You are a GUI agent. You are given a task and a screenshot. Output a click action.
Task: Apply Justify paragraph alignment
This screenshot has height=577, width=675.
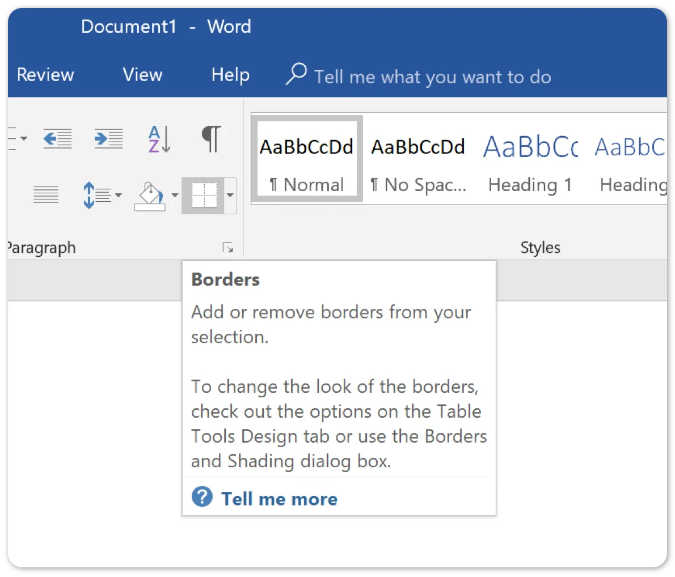(x=45, y=194)
